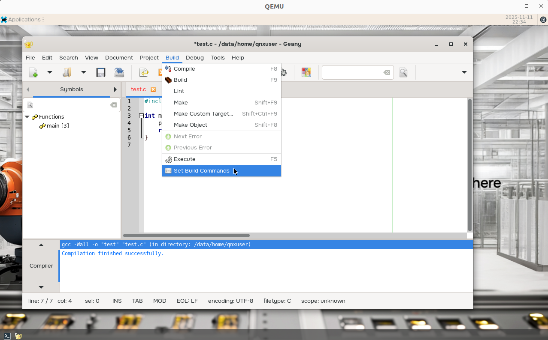Viewport: 548px width, 340px height.
Task: Click the Save All toolbar icon
Action: pyautogui.click(x=119, y=72)
